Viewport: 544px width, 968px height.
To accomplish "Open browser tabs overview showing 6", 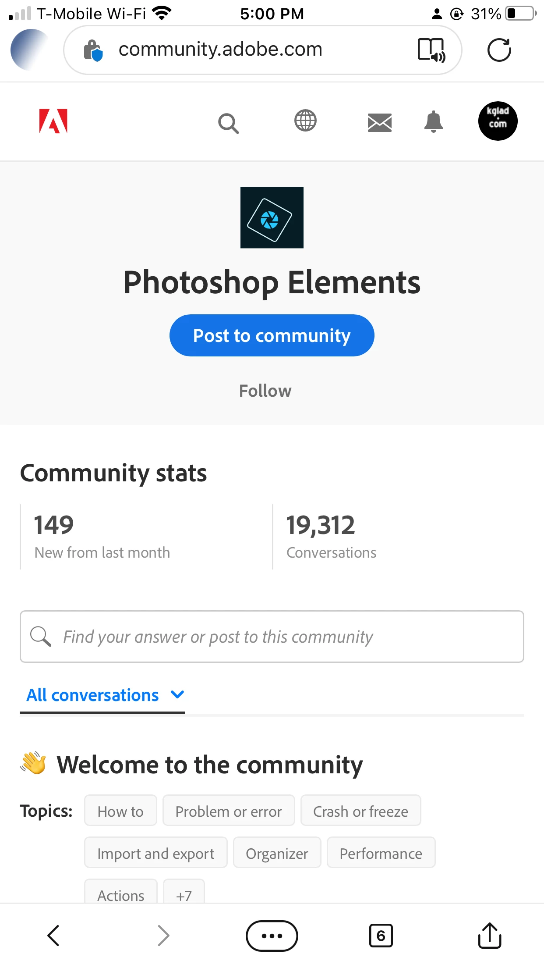I will [381, 936].
